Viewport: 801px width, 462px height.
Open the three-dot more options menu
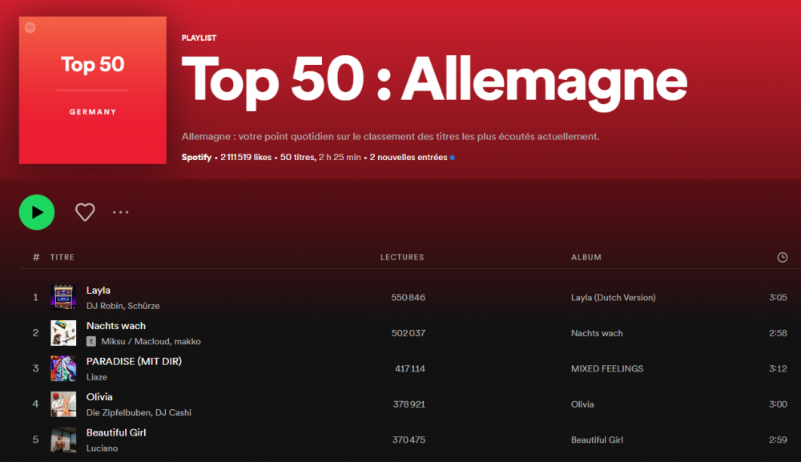click(121, 212)
